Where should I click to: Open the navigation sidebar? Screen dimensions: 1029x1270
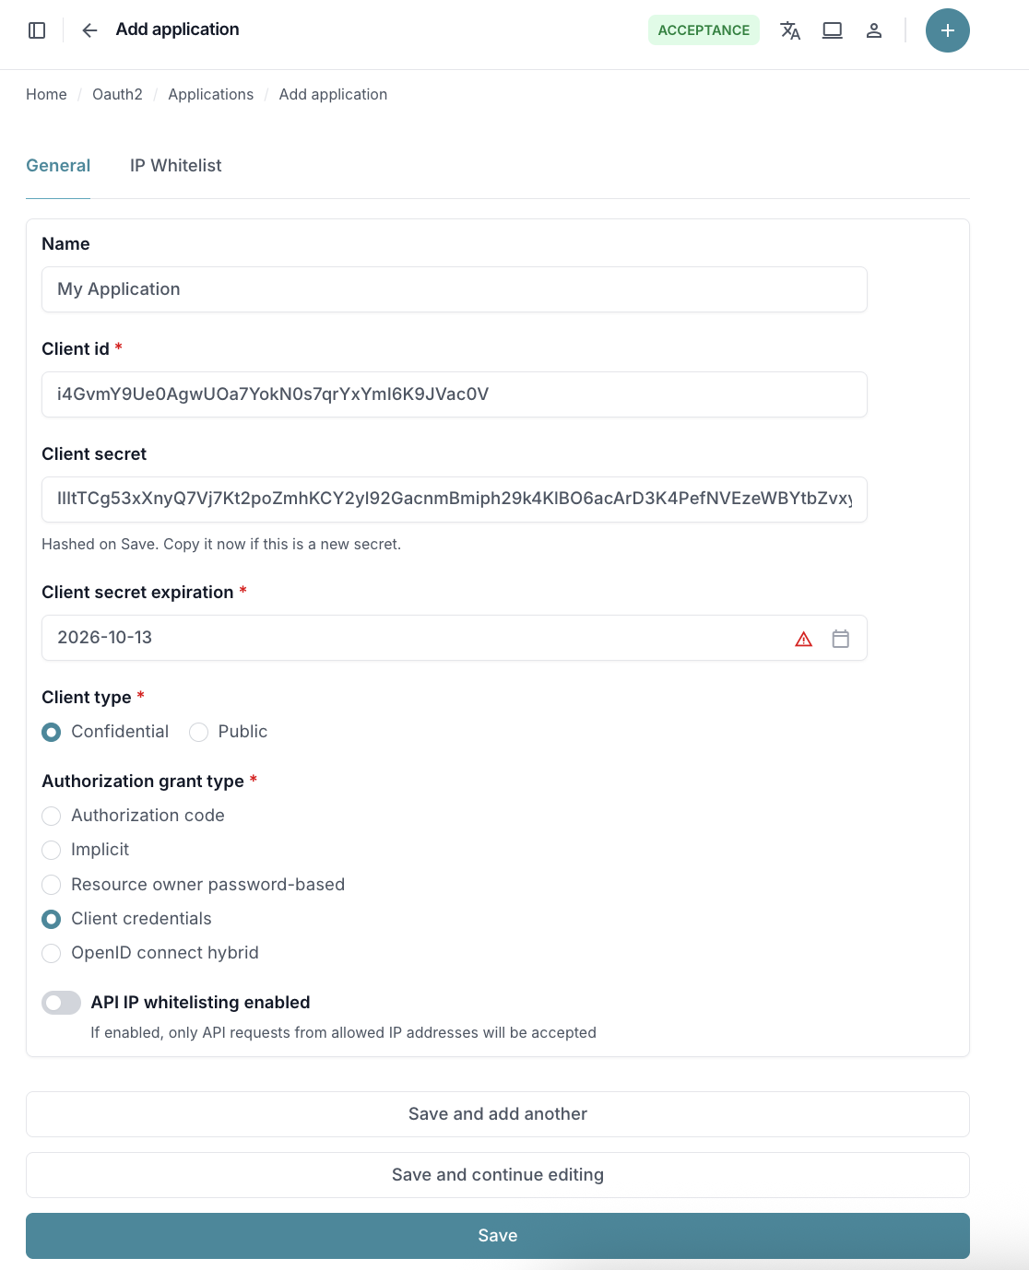[x=37, y=29]
